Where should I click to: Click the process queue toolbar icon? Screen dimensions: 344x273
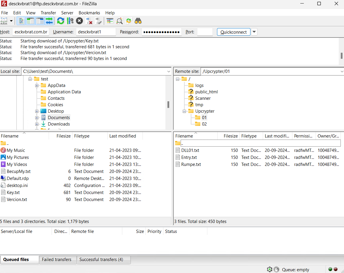[x=70, y=21]
